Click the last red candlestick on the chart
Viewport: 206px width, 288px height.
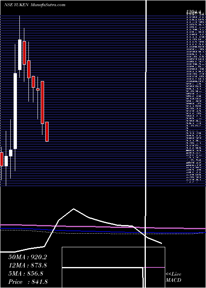47,132
